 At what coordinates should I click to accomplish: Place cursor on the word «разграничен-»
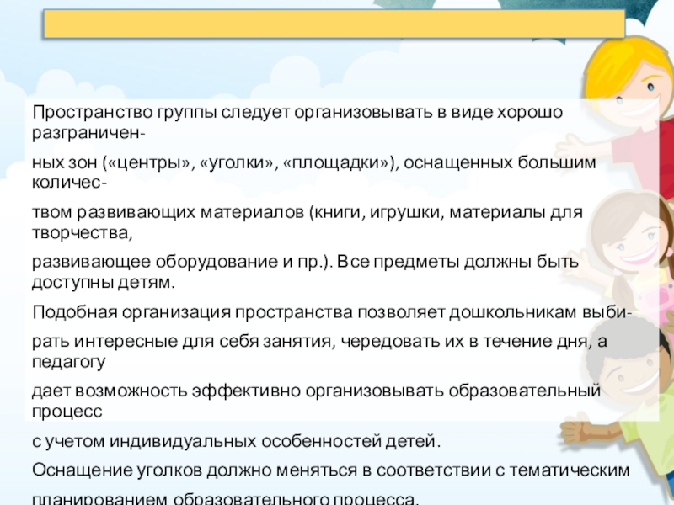pyautogui.click(x=88, y=134)
